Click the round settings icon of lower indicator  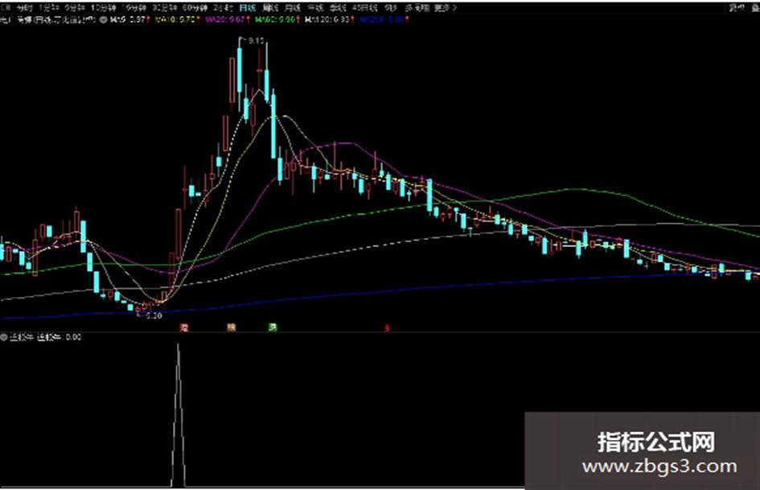pos(4,337)
